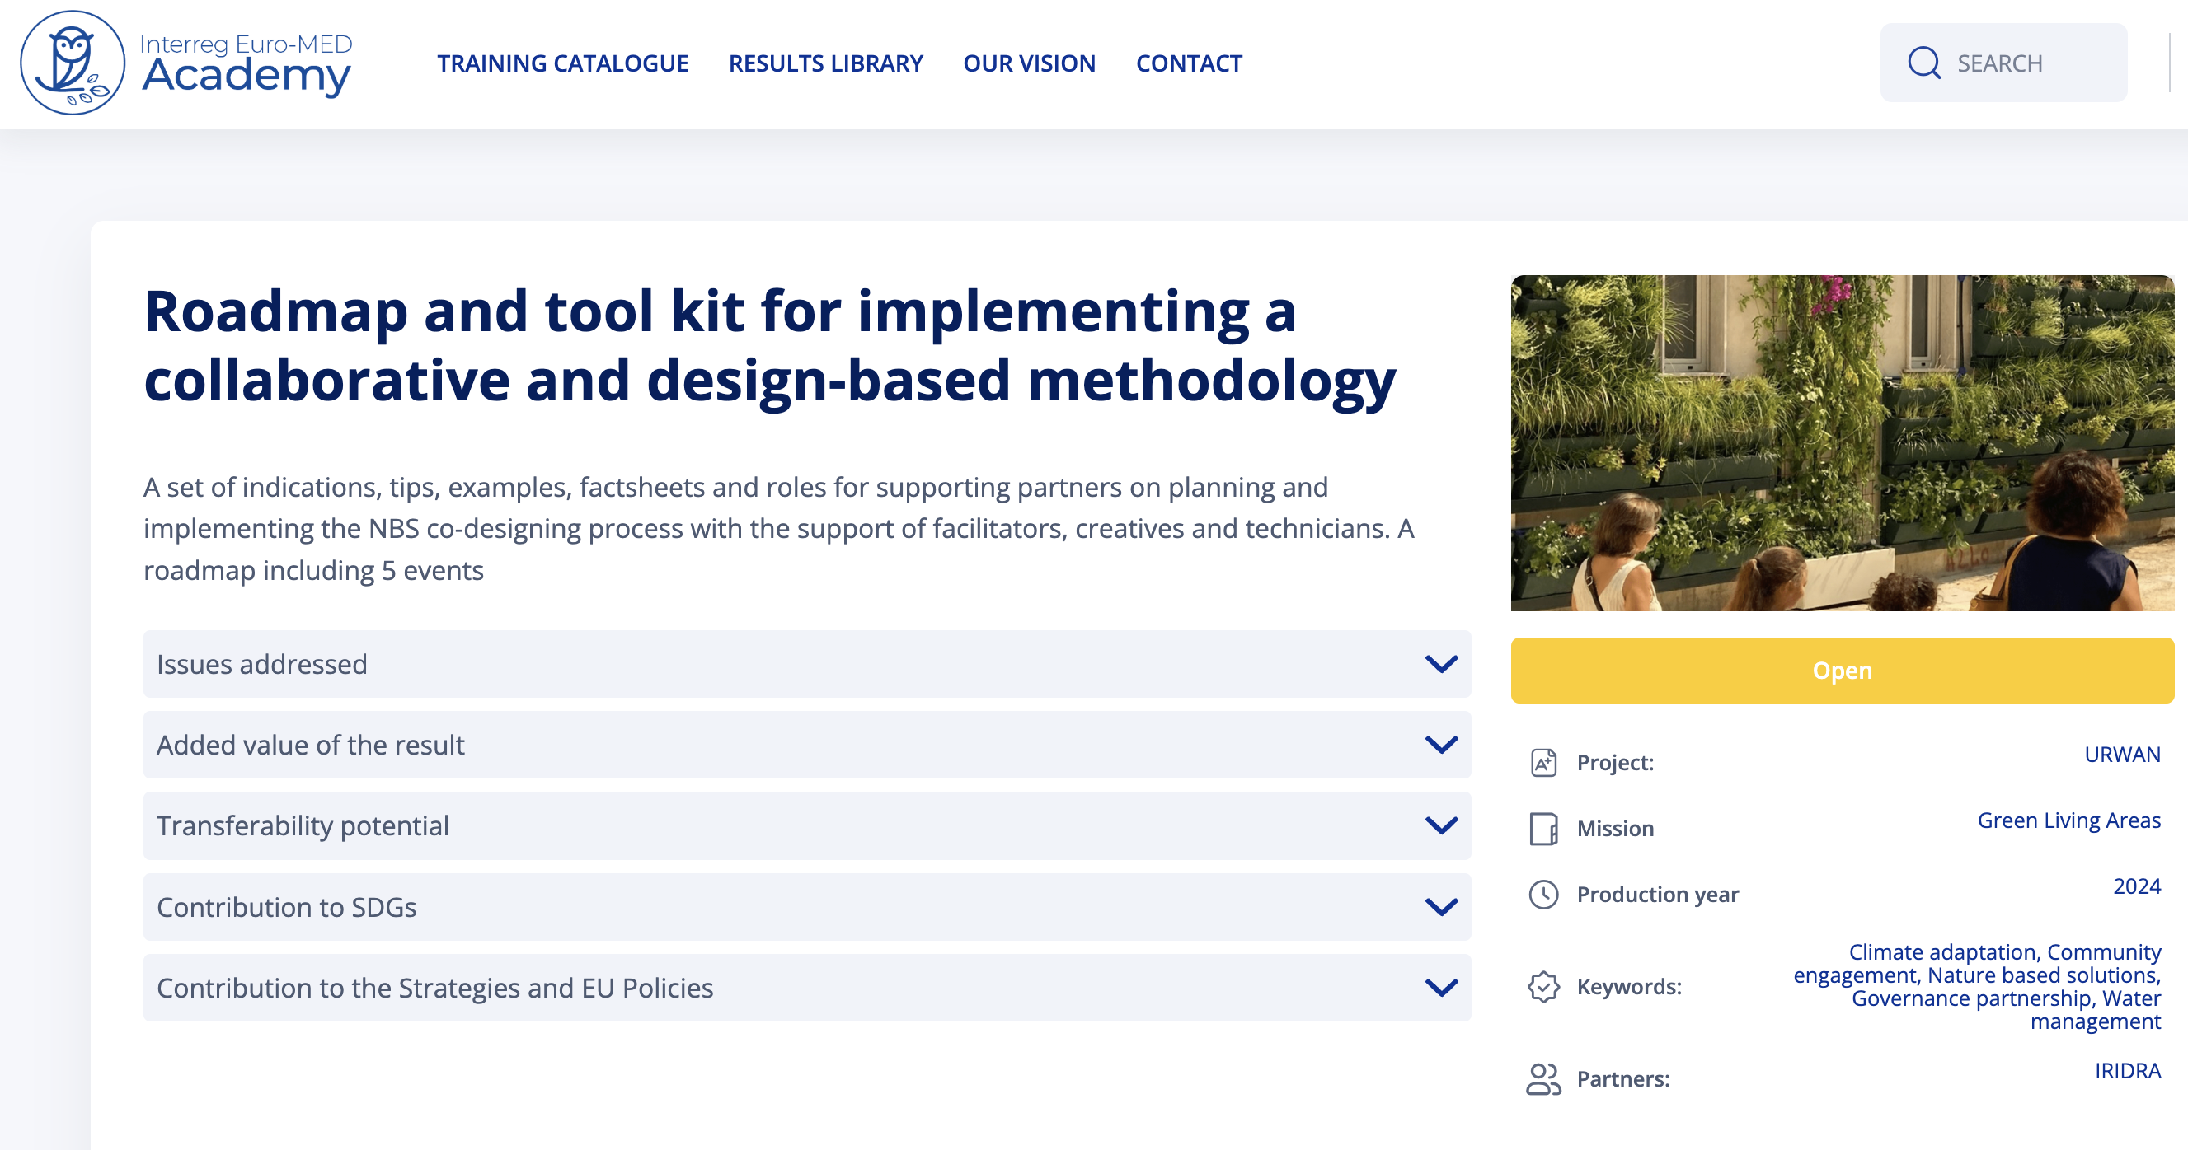The width and height of the screenshot is (2188, 1150).
Task: Expand the Issues addressed section
Action: point(806,664)
